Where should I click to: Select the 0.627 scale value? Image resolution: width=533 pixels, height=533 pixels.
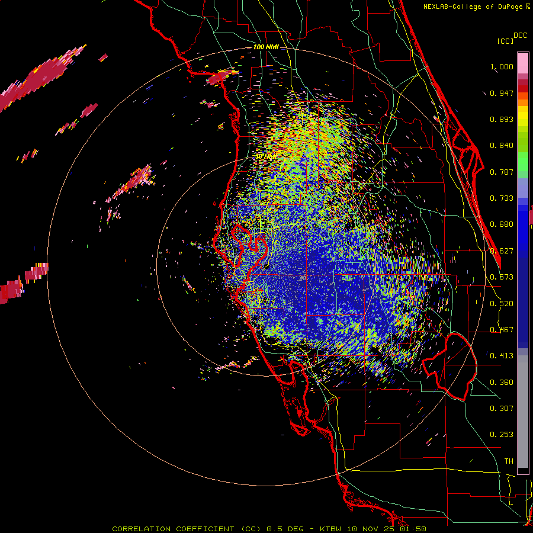click(x=502, y=251)
